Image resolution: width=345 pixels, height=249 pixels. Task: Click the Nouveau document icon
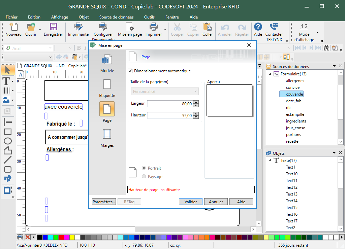pyautogui.click(x=13, y=27)
